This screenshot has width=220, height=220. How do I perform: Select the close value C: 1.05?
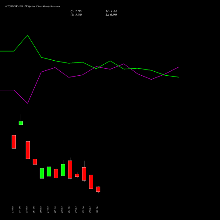(x=76, y=11)
